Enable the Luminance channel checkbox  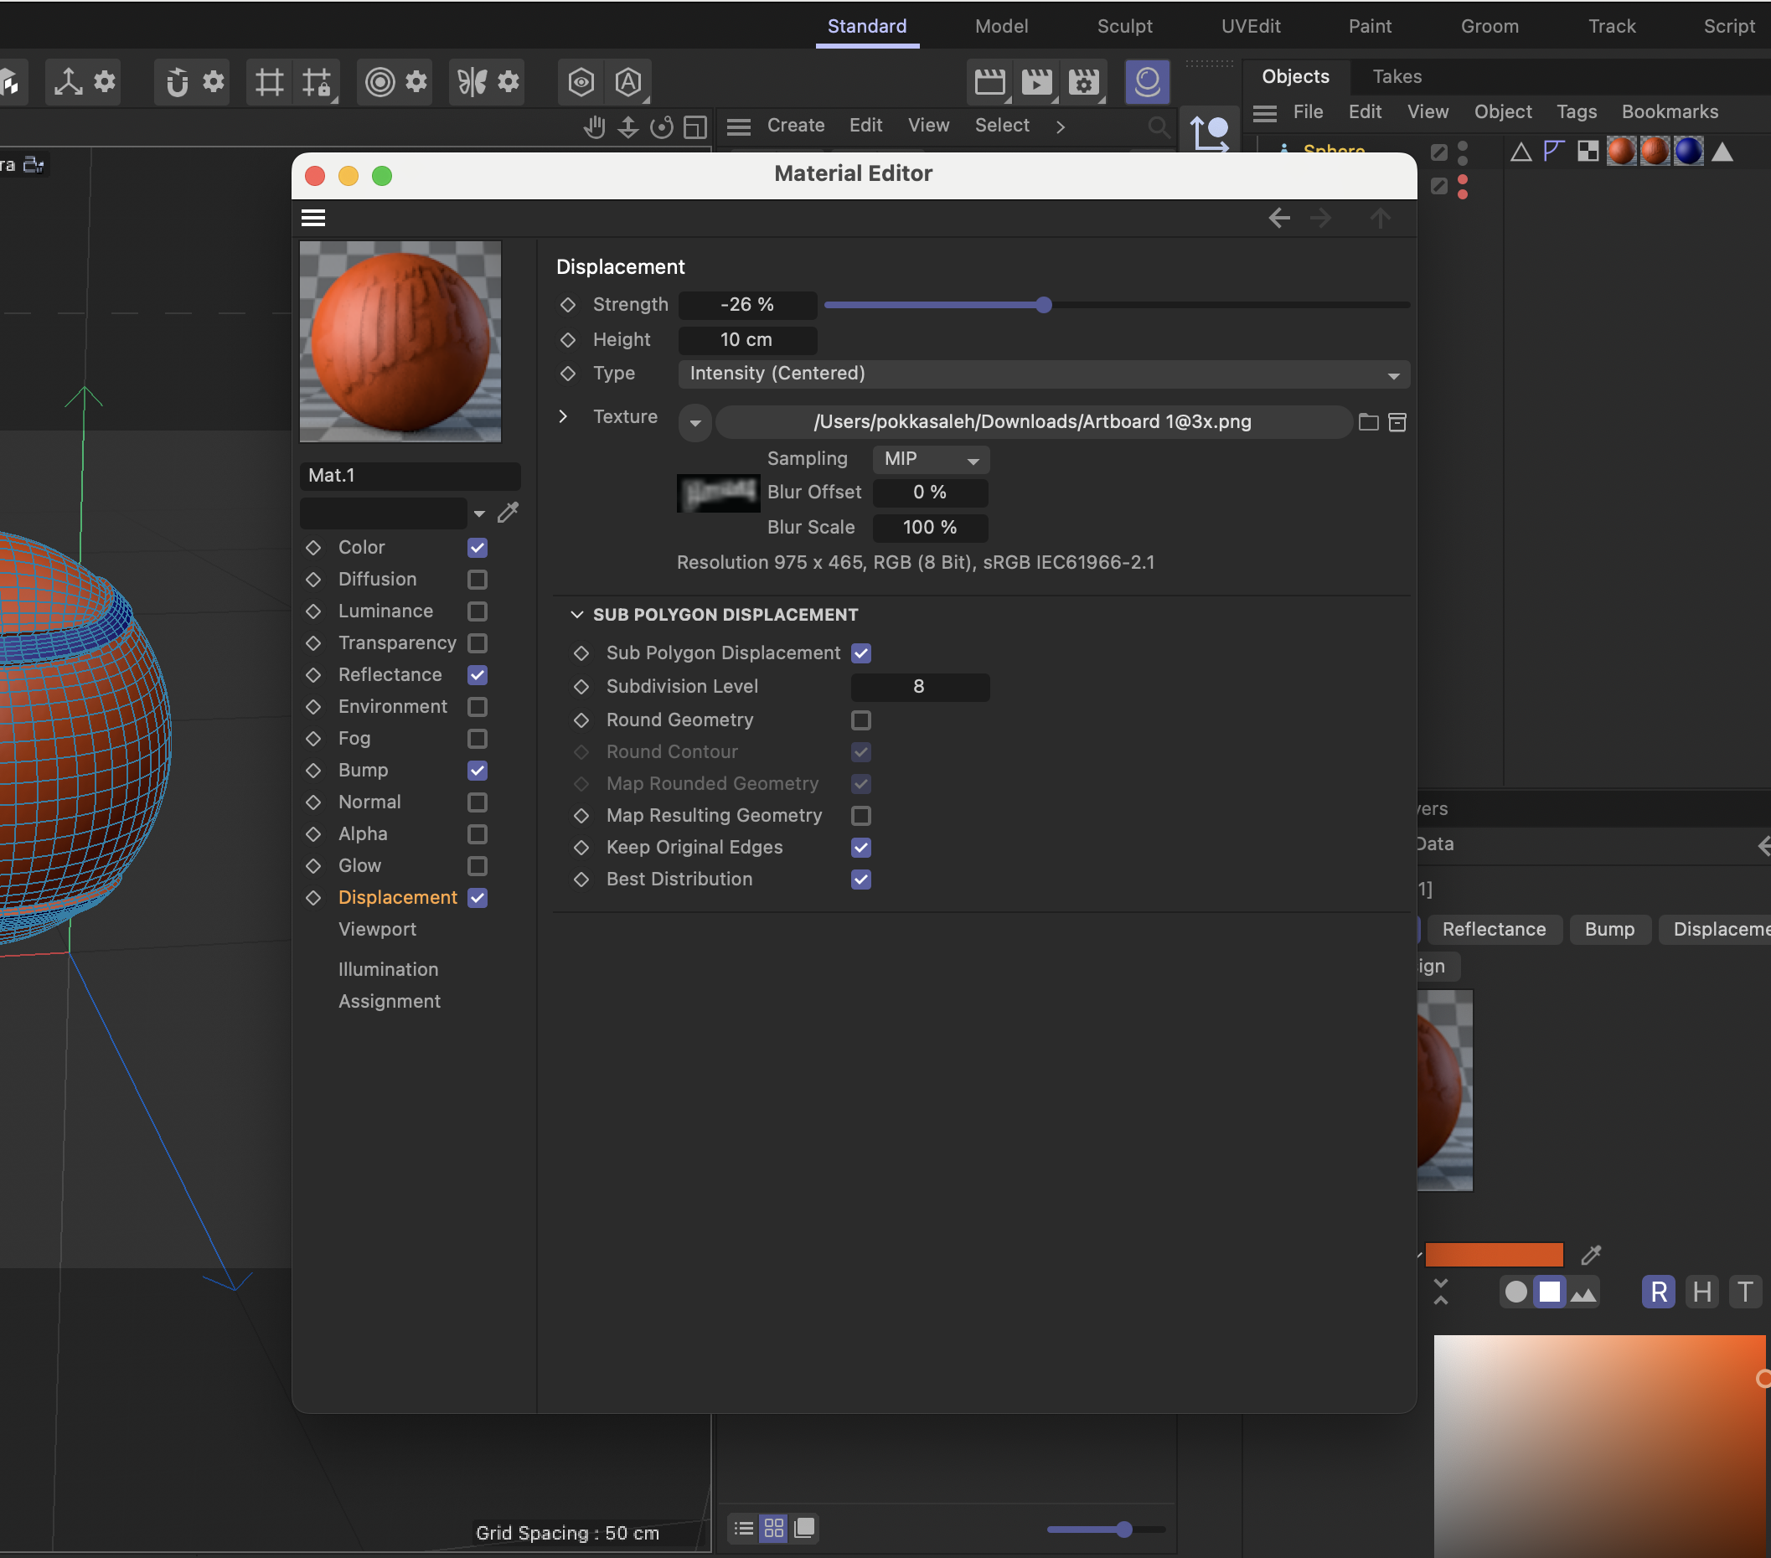click(478, 611)
